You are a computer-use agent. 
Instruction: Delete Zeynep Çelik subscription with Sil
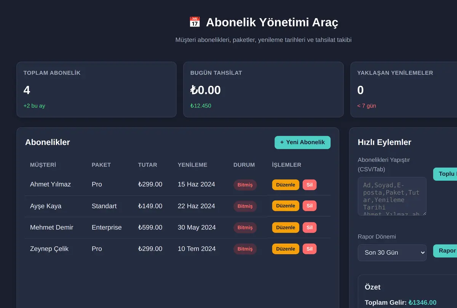310,249
